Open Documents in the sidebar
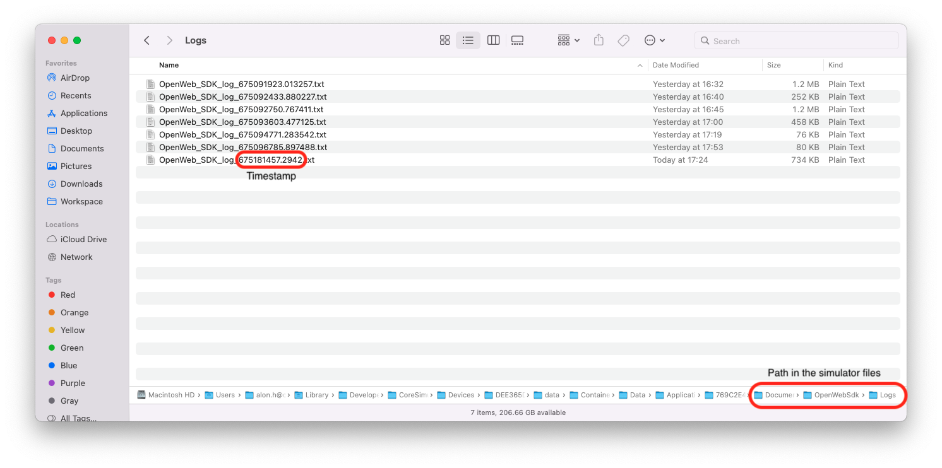The height and width of the screenshot is (468, 942). click(x=76, y=148)
